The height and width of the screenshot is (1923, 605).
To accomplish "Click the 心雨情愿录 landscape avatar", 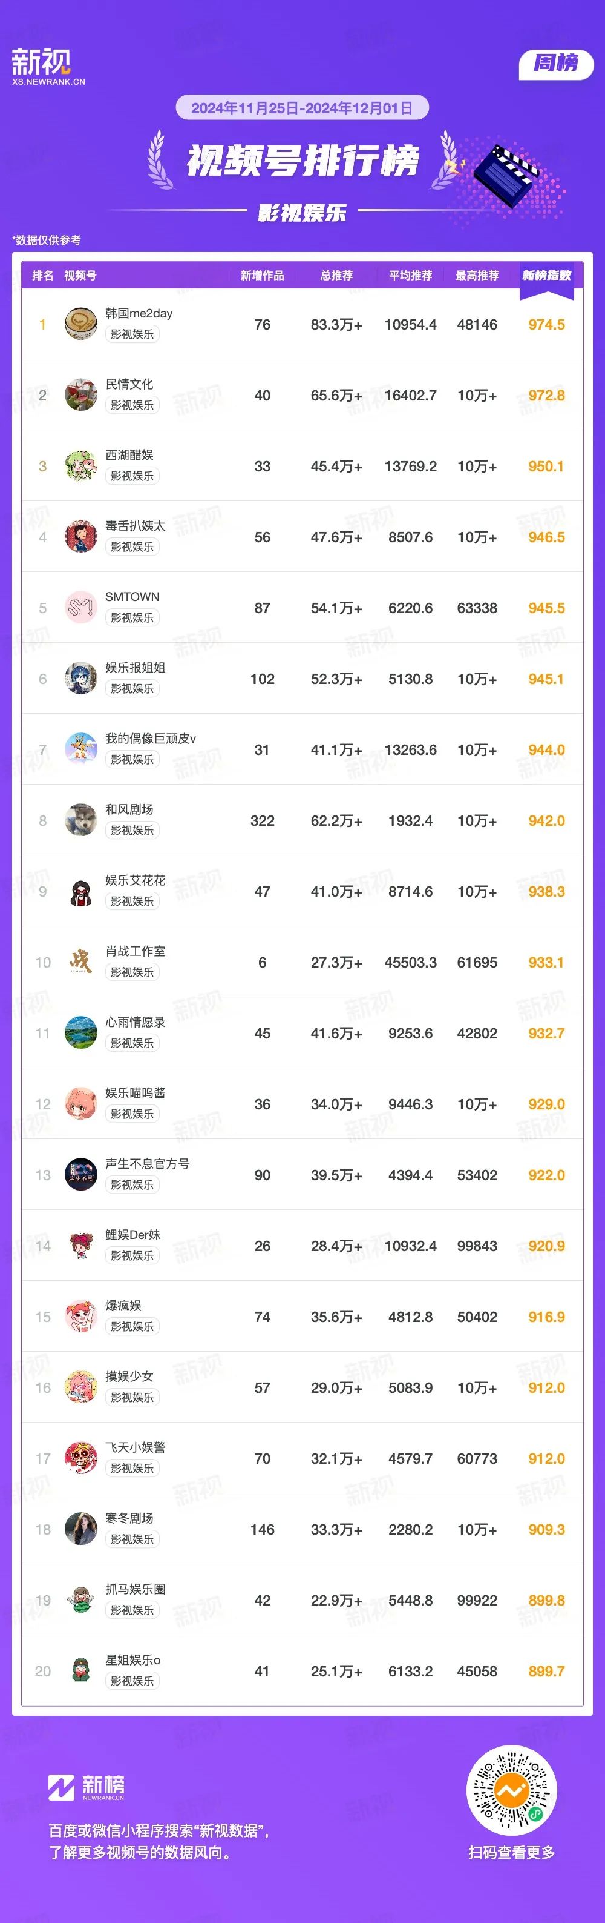I will (80, 1033).
